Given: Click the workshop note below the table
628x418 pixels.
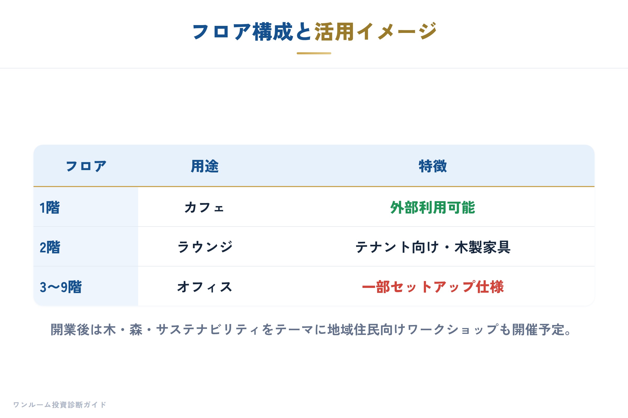Looking at the screenshot, I should [x=311, y=330].
